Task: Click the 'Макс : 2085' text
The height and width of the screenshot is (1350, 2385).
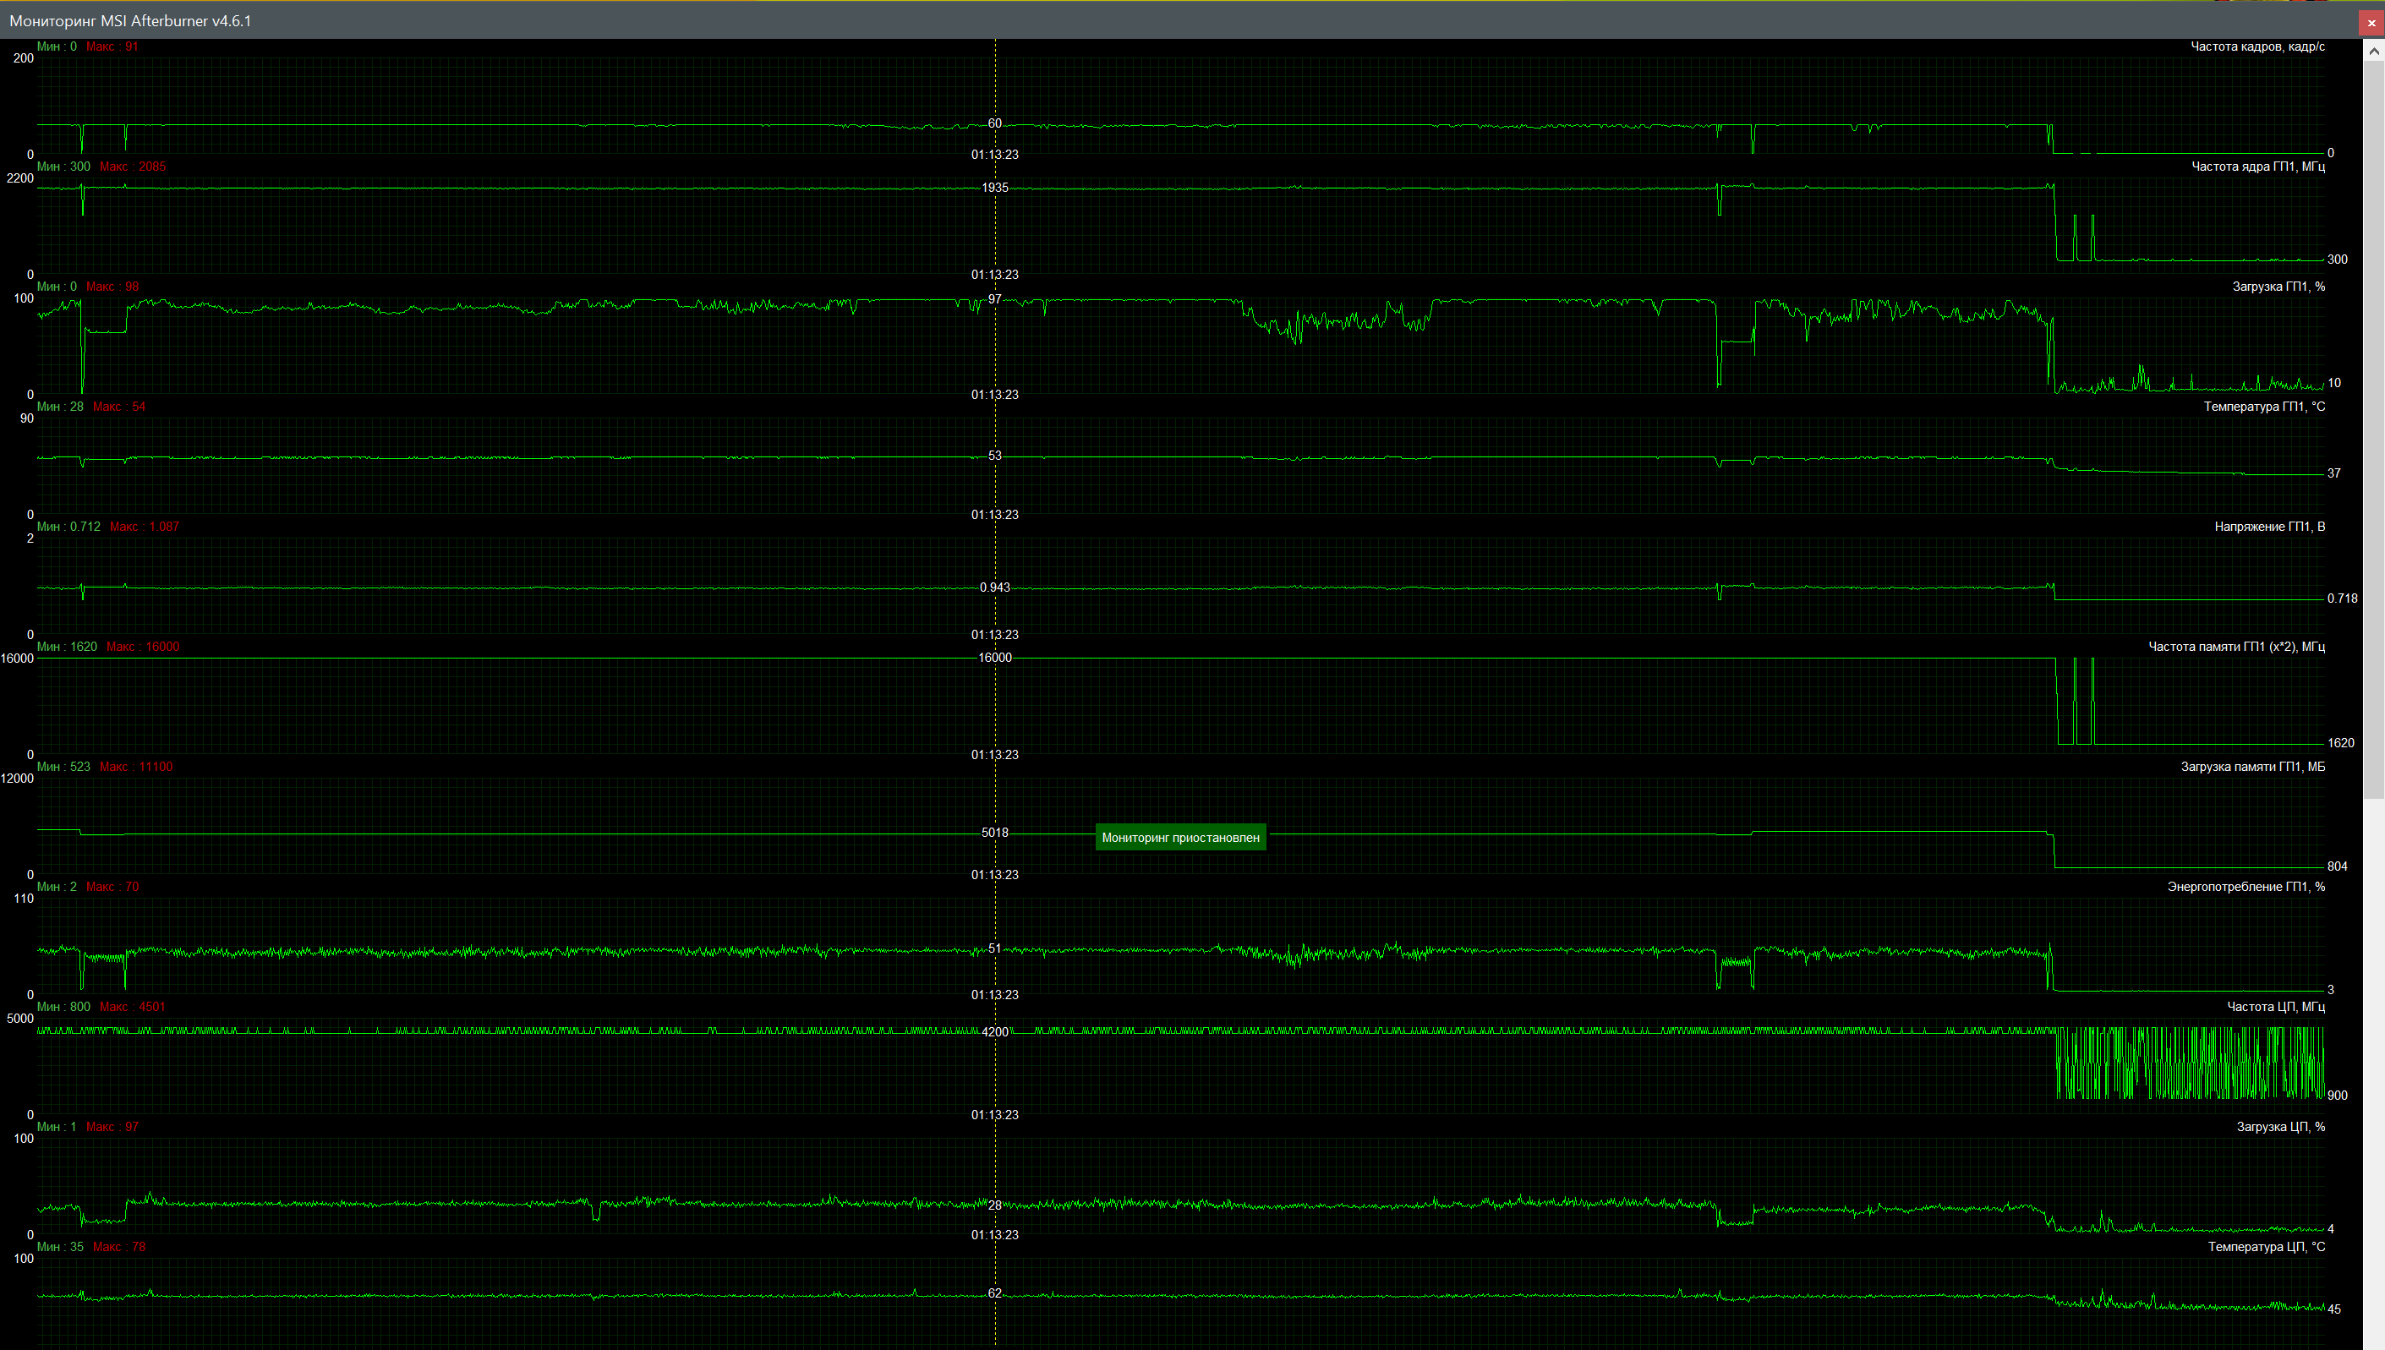Action: click(133, 166)
